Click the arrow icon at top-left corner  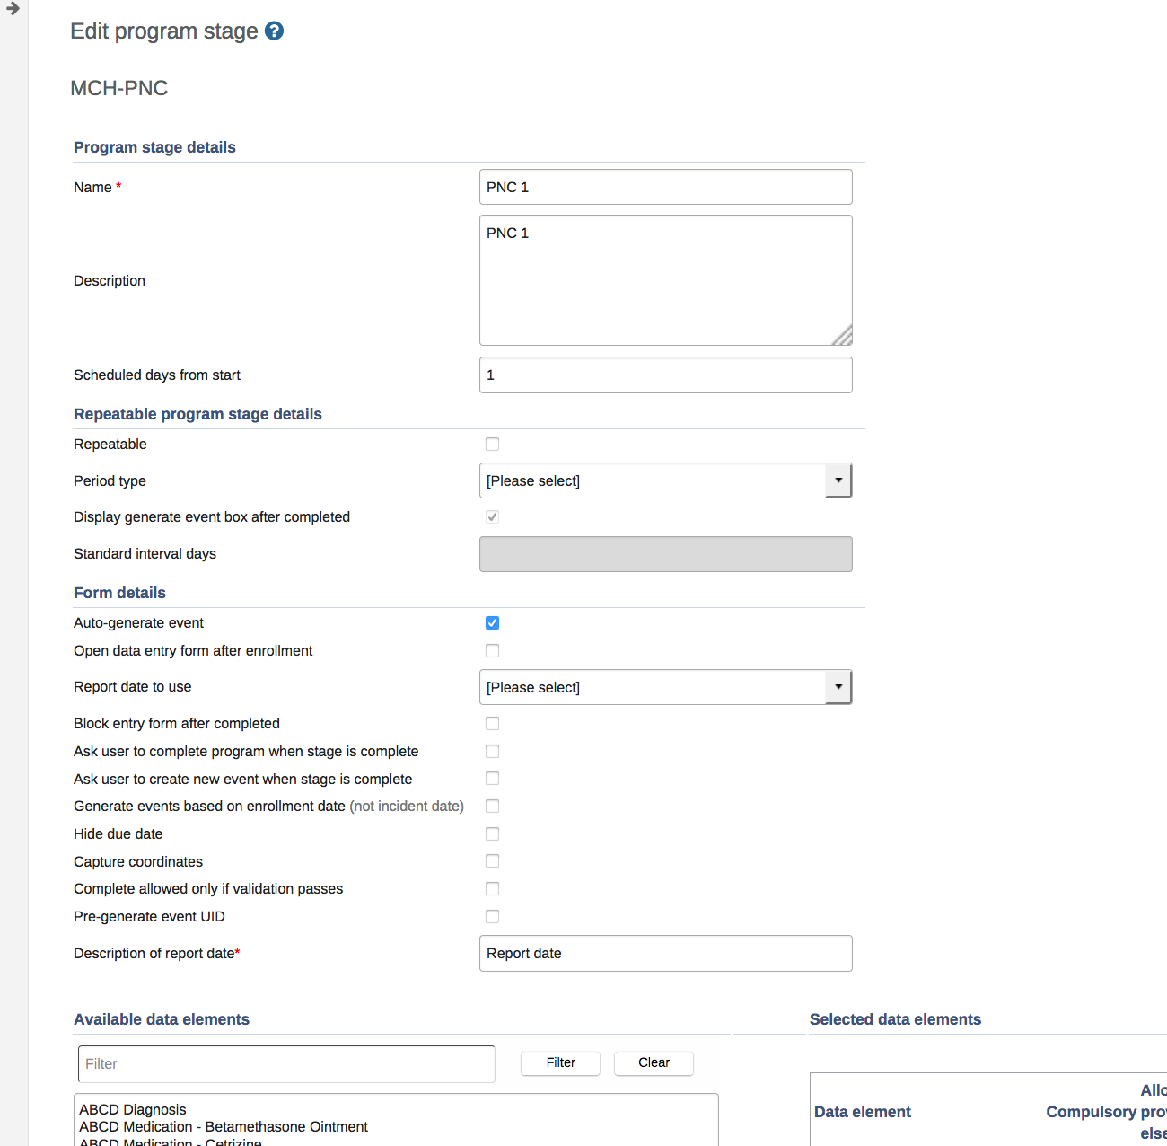point(13,8)
